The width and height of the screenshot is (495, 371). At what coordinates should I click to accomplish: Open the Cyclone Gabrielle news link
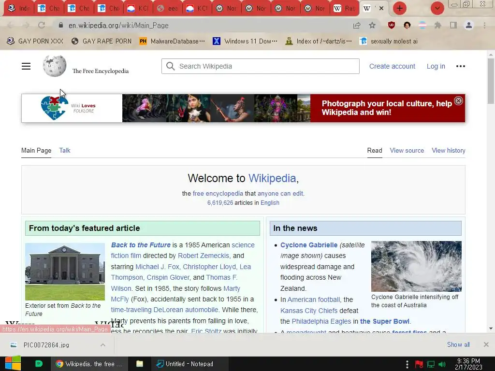(x=309, y=245)
